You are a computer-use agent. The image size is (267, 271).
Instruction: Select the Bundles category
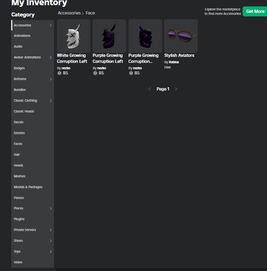pyautogui.click(x=33, y=90)
